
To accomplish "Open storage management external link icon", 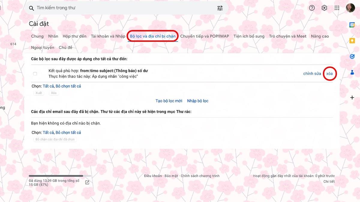I will (x=87, y=183).
